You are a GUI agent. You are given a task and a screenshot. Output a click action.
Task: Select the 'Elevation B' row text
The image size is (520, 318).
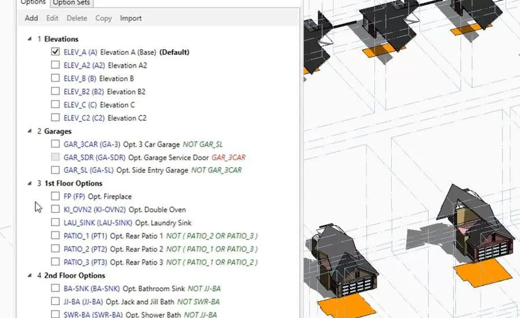pos(116,79)
